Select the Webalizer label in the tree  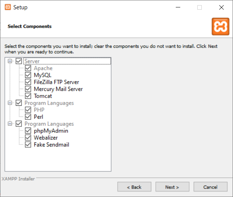pyautogui.click(x=46, y=138)
